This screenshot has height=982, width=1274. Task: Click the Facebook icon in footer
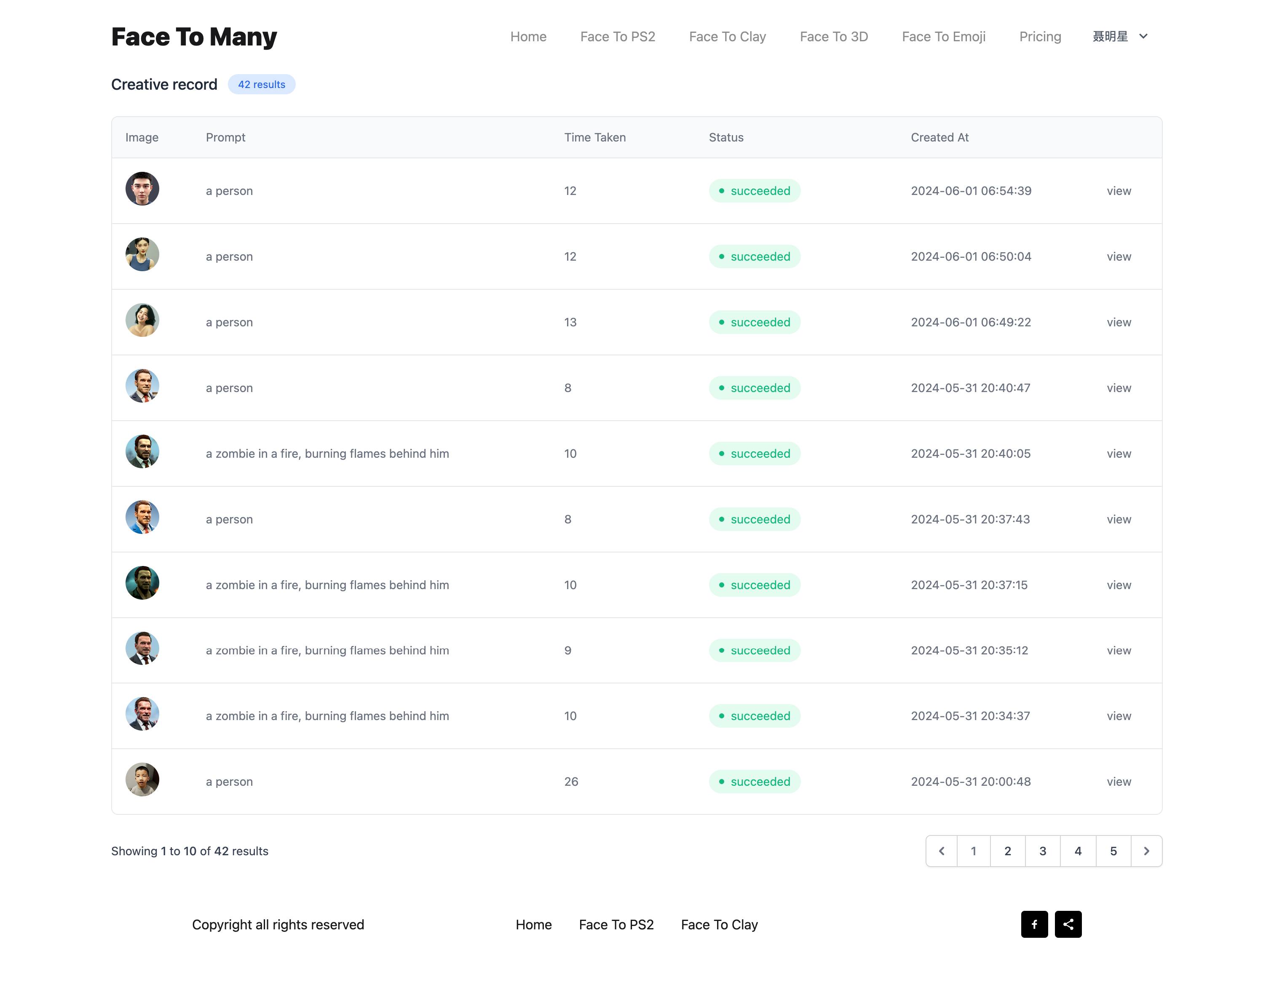(x=1034, y=924)
